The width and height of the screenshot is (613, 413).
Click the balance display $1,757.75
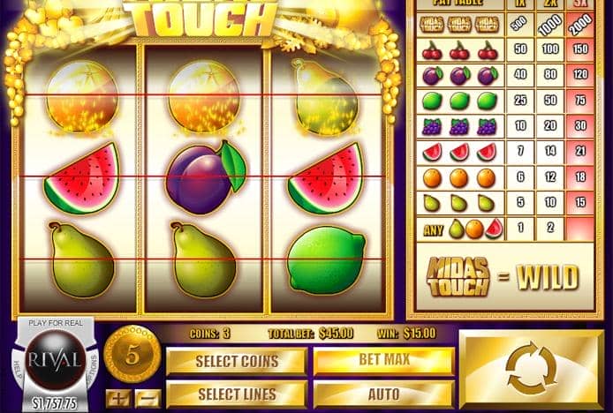click(55, 403)
